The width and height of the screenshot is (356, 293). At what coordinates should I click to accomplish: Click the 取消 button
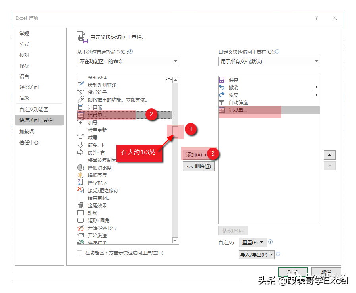point(326,272)
